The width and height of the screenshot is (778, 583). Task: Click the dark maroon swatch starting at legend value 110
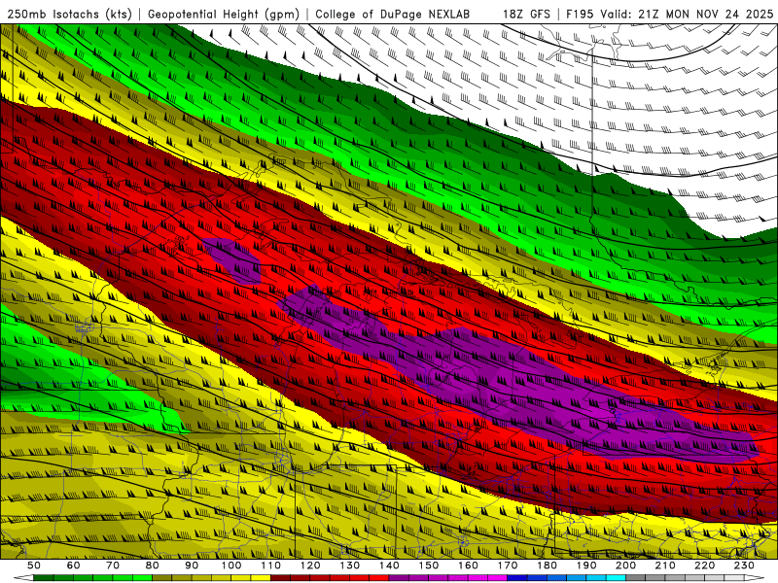click(x=280, y=578)
